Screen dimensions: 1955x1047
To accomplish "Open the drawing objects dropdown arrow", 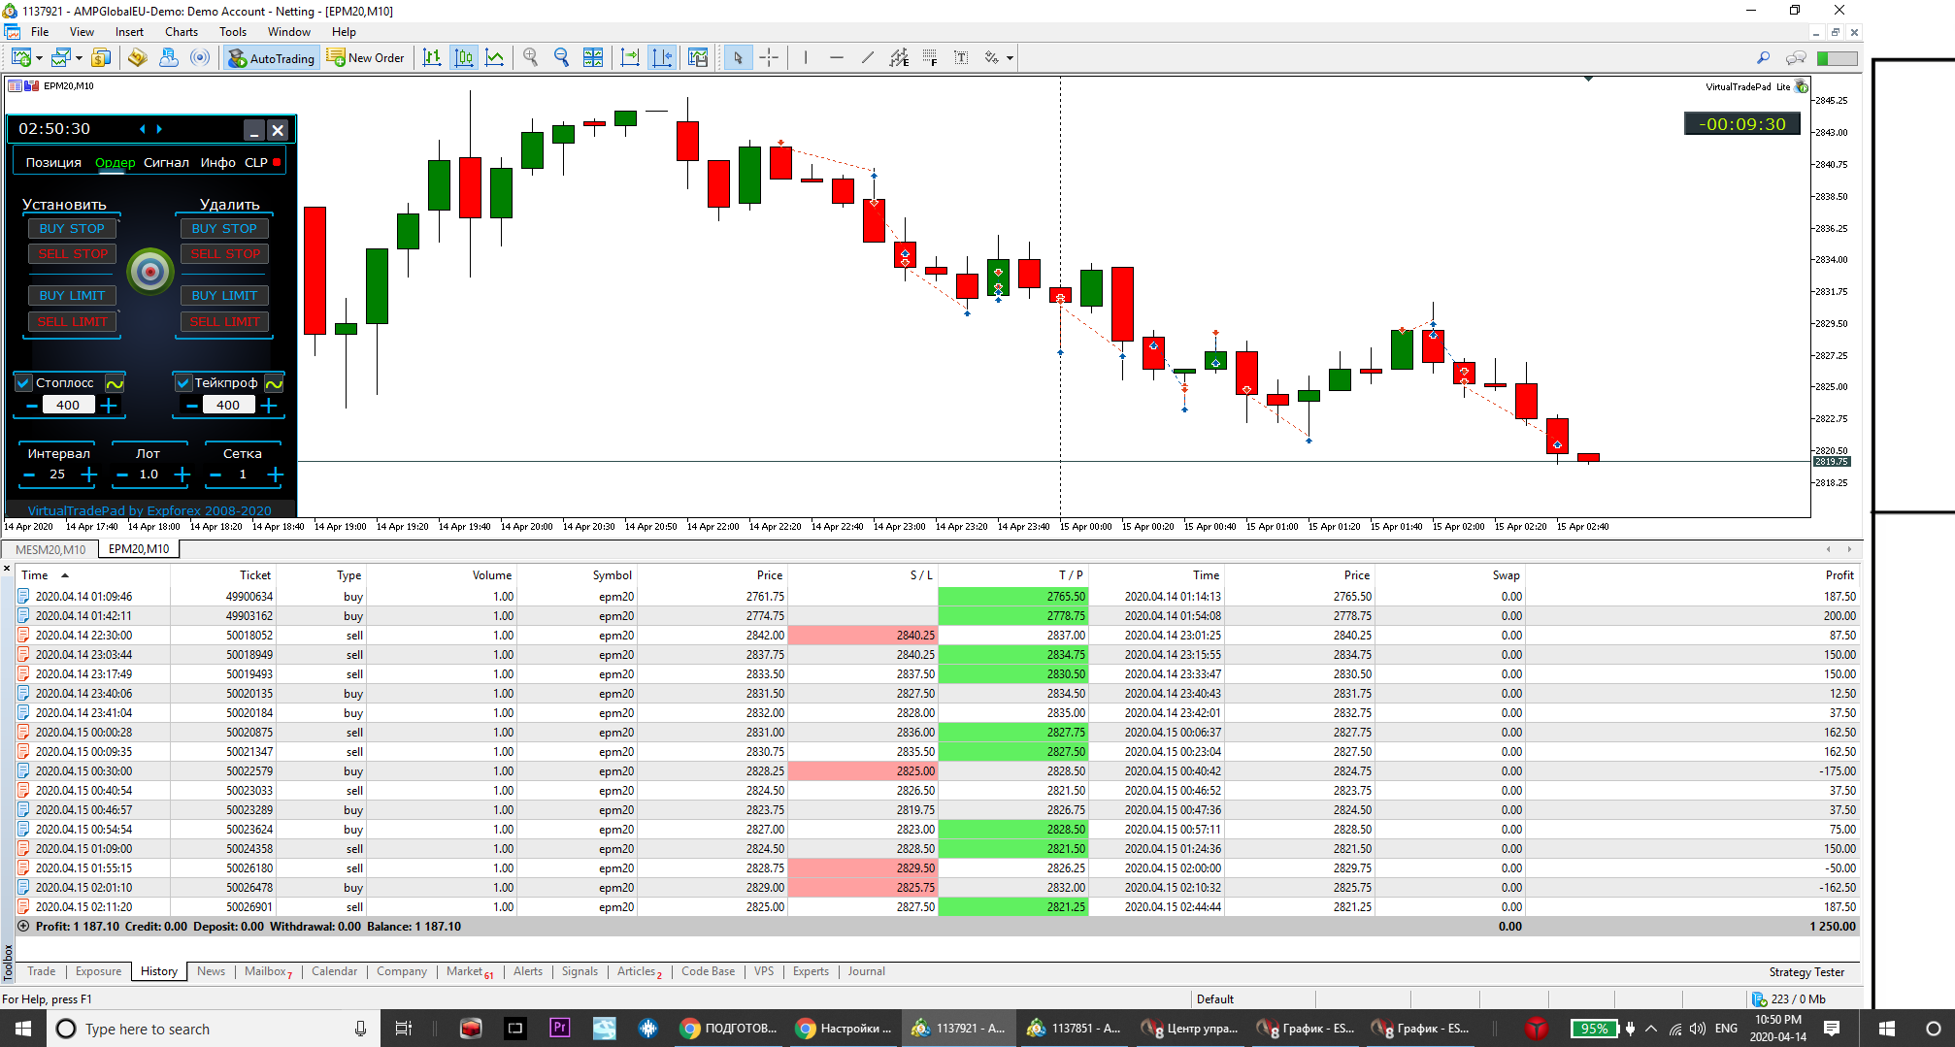I will [x=1010, y=58].
